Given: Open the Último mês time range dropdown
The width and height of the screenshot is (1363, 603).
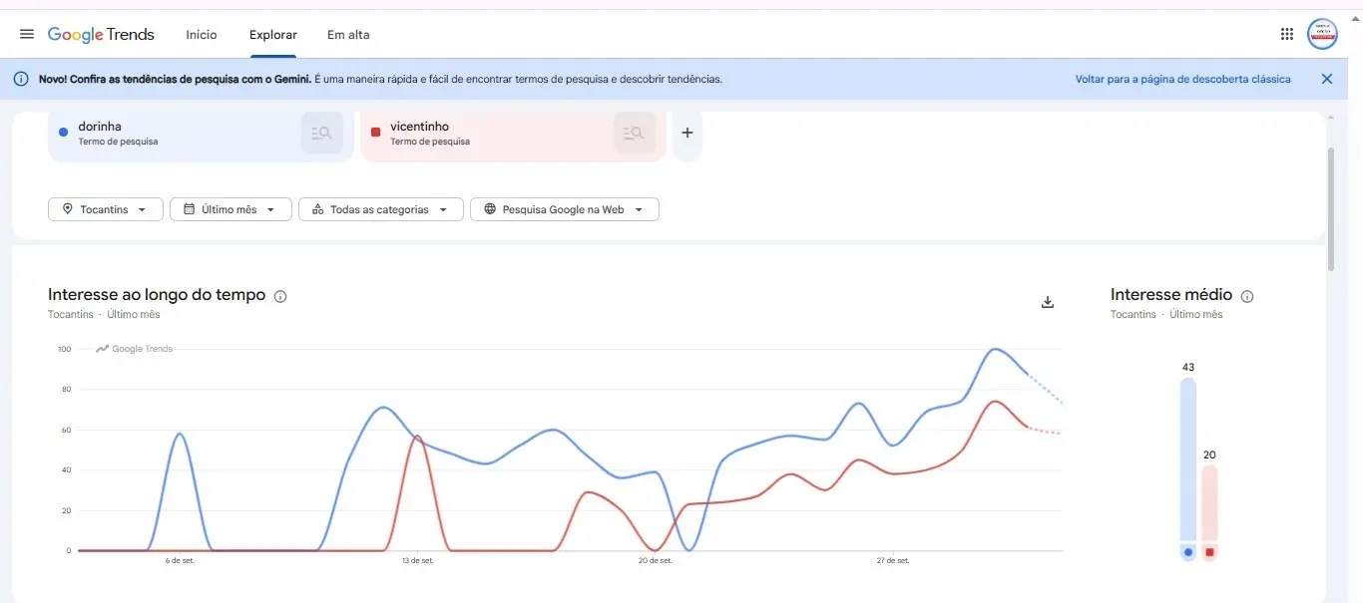Looking at the screenshot, I should pyautogui.click(x=230, y=209).
